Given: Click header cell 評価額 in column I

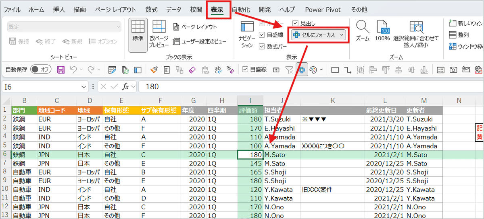Looking at the screenshot, I should (250, 110).
